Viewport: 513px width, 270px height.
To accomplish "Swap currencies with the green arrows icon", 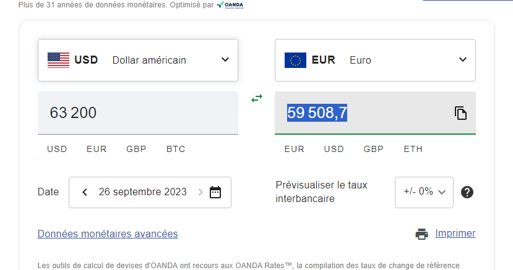I will (x=257, y=98).
